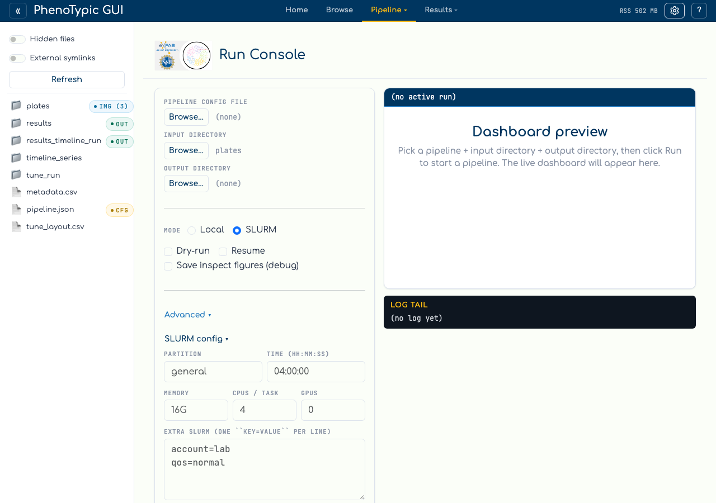Collapse the sidebar with the double-chevron icon
Viewport: 716px width, 503px height.
(18, 11)
